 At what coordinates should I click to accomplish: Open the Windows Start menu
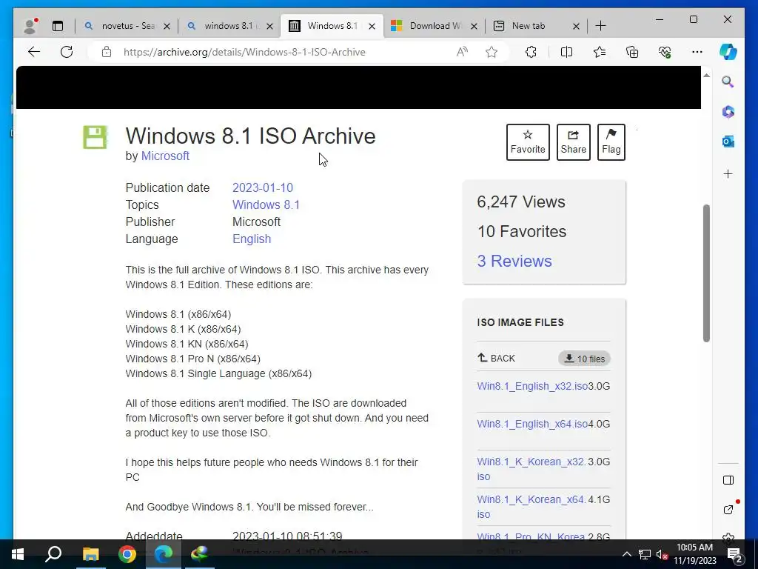18,554
